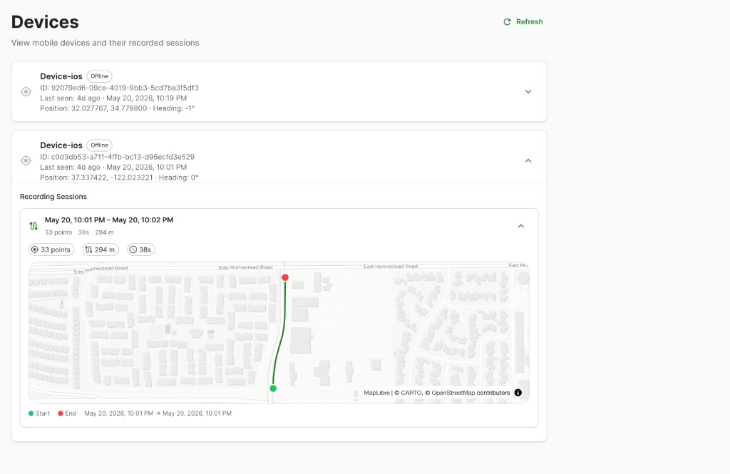The image size is (730, 474).
Task: Click Position 37.337422, -122.023221 line
Action: click(x=119, y=177)
